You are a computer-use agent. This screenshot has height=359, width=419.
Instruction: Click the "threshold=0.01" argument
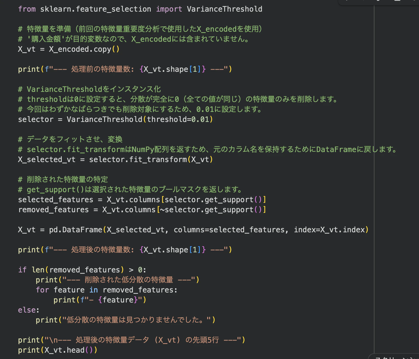(178, 119)
